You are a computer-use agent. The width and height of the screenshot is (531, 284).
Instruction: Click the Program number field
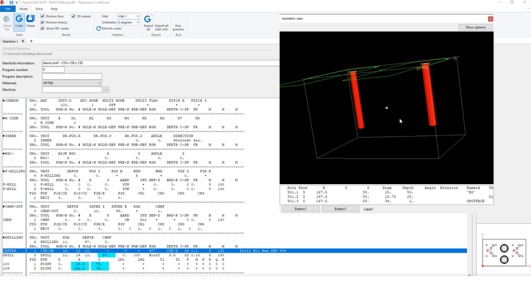click(53, 69)
